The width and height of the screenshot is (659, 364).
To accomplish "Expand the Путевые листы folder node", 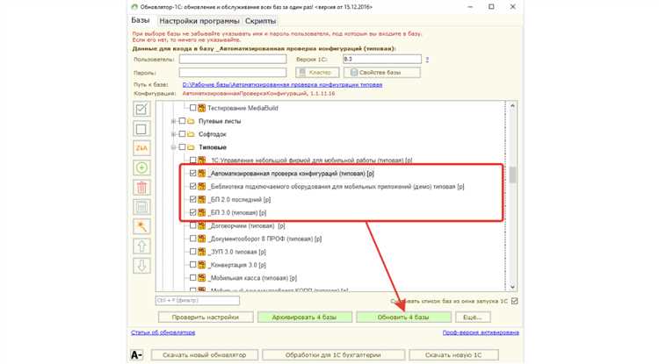I will [x=173, y=121].
